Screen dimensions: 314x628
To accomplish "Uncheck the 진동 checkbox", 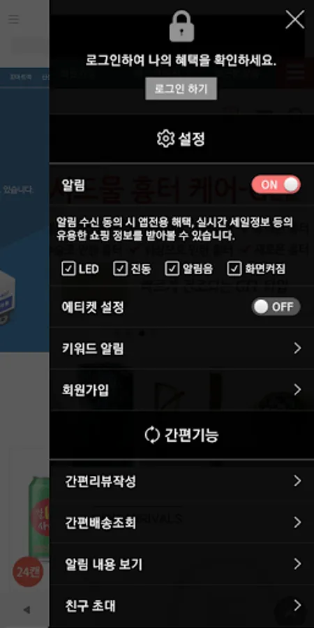I will click(x=120, y=269).
